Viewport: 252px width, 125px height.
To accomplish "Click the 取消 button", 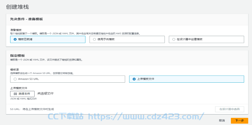I will 222,121.
